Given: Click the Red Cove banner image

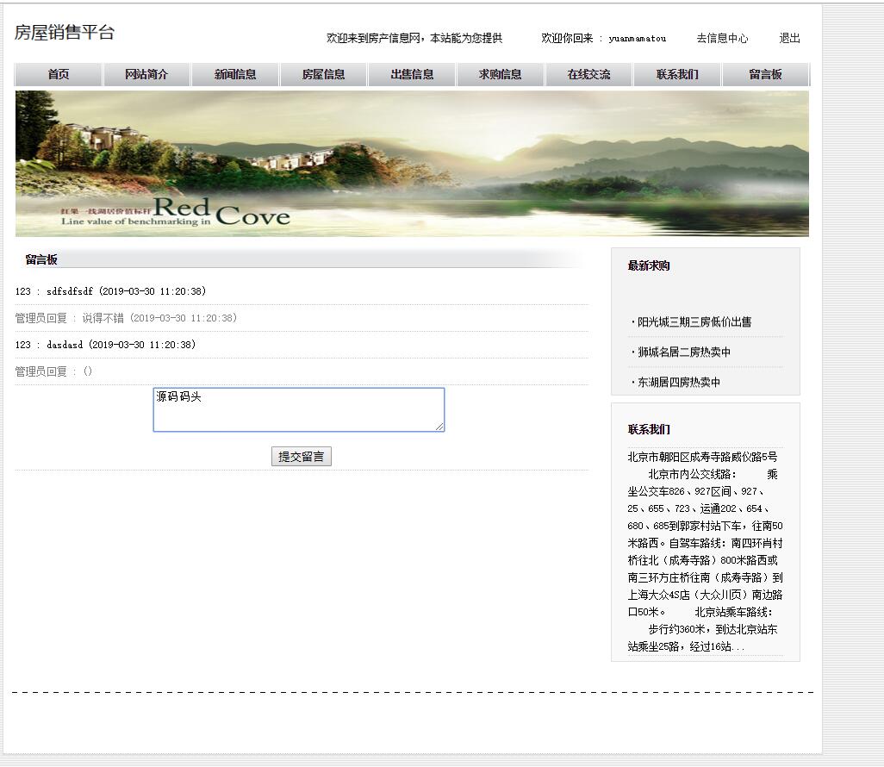Looking at the screenshot, I should tap(412, 163).
